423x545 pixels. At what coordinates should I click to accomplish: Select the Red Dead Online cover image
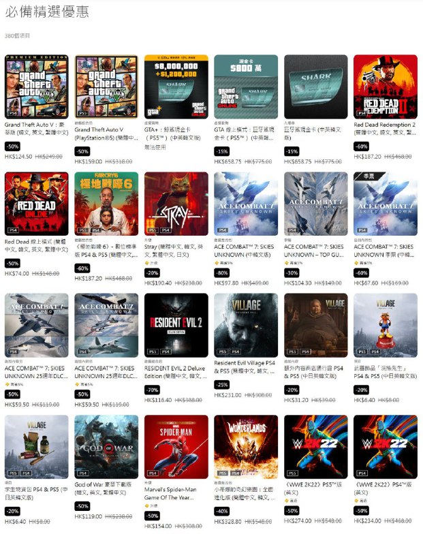(37, 204)
